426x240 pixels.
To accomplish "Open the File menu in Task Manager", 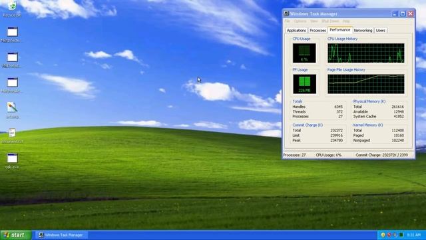I will [287, 21].
